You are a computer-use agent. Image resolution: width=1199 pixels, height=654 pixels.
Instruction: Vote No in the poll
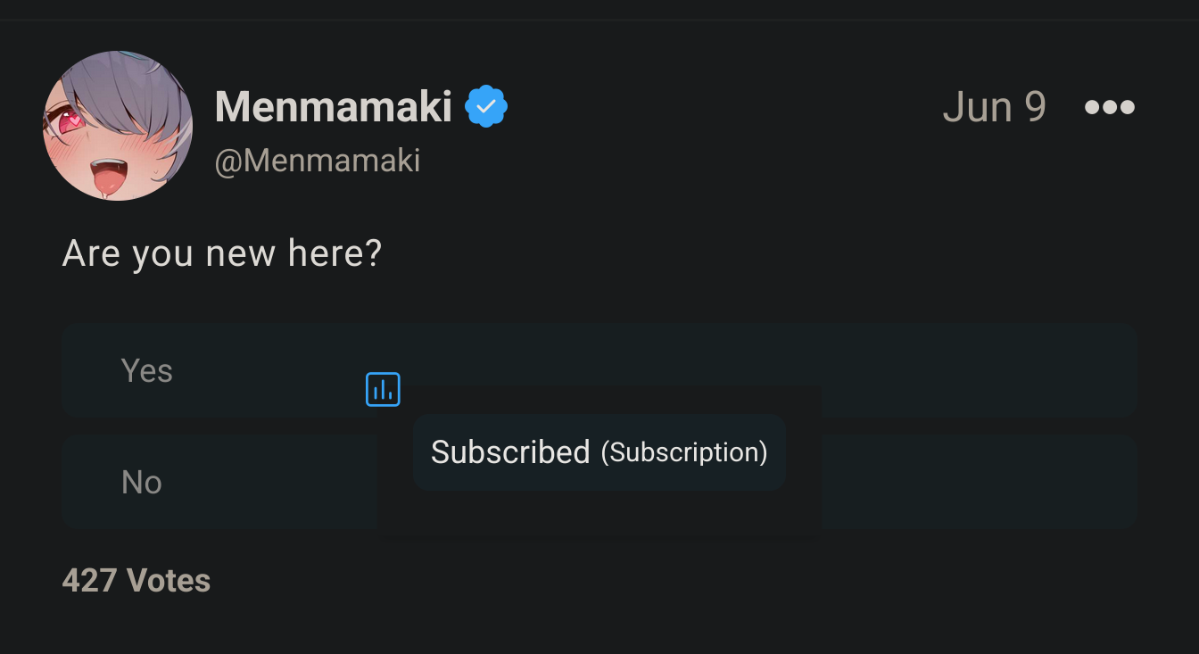[981, 482]
